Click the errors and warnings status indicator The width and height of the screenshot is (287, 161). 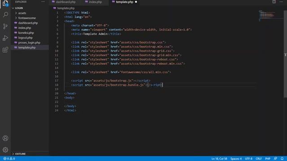(9, 159)
